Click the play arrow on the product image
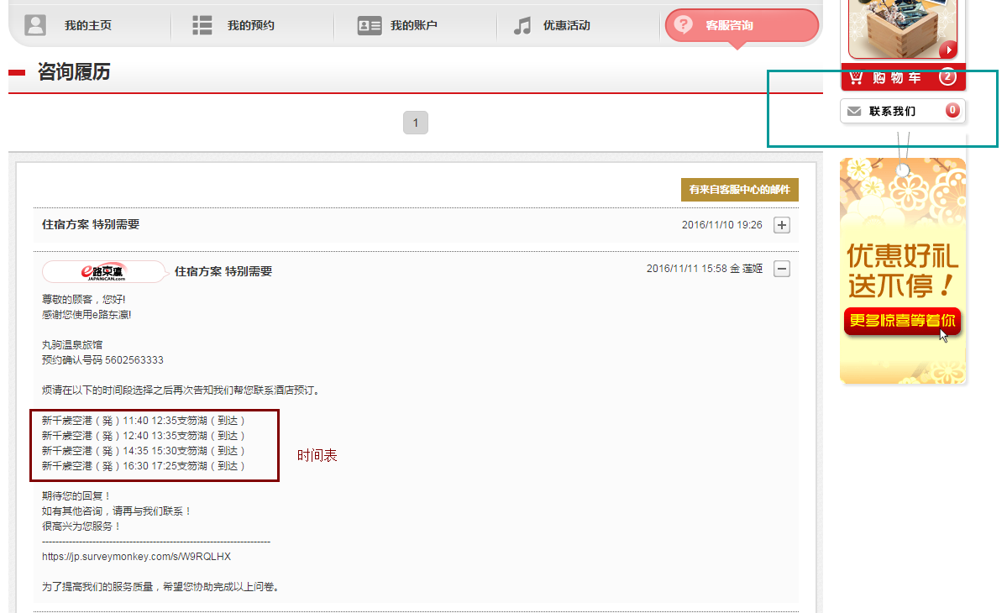Viewport: 1007px width, 613px height. click(x=948, y=50)
